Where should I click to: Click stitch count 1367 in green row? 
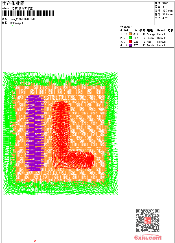[135, 38]
